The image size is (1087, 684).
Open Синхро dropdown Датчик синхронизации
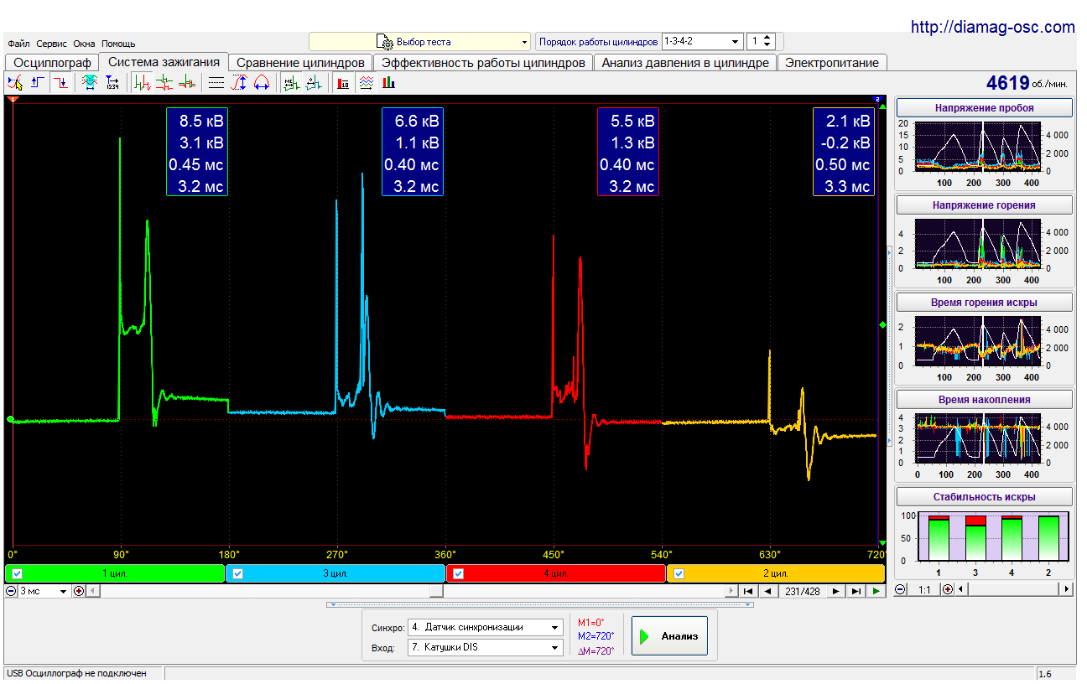pos(486,627)
